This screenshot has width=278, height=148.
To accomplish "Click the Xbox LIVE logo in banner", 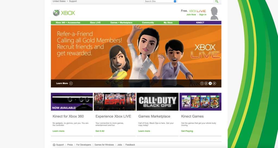I will [205, 51].
